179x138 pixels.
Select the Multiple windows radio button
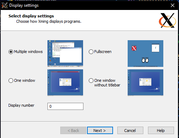pos(11,52)
